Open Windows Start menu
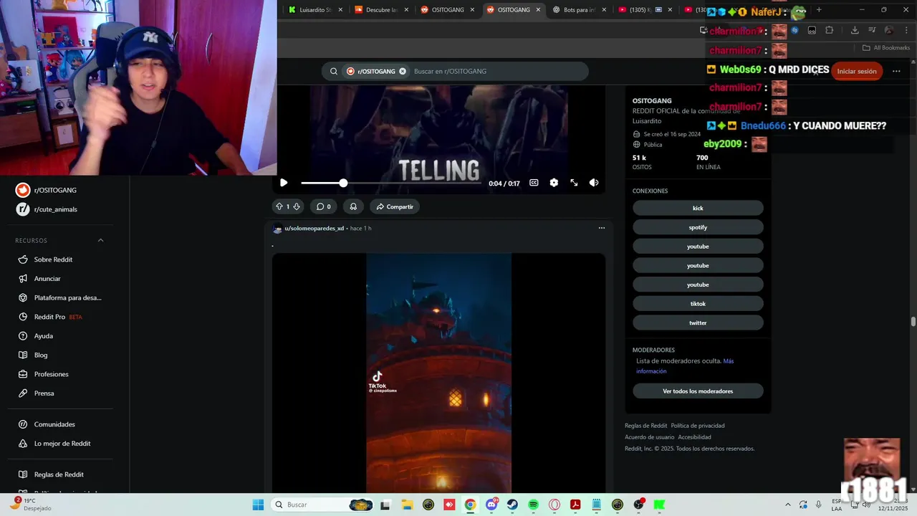The image size is (917, 516). point(258,505)
